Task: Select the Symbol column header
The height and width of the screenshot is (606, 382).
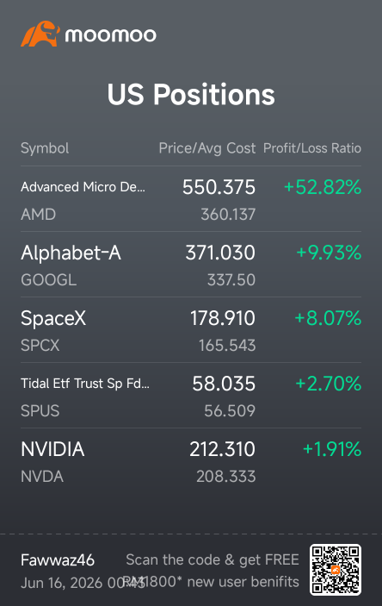Action: (45, 148)
